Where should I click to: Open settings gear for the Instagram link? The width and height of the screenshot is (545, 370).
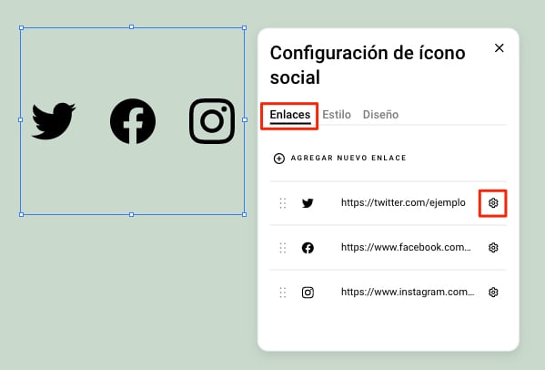[493, 292]
